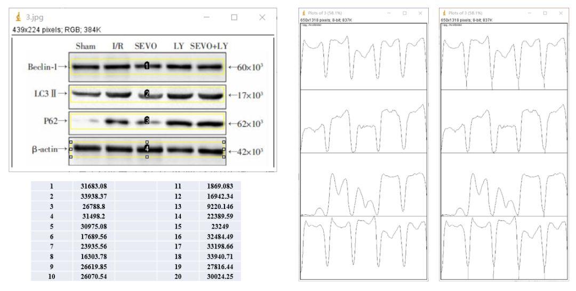Select table cell with value 23935.56
This screenshot has height=291, width=576.
tap(94, 246)
